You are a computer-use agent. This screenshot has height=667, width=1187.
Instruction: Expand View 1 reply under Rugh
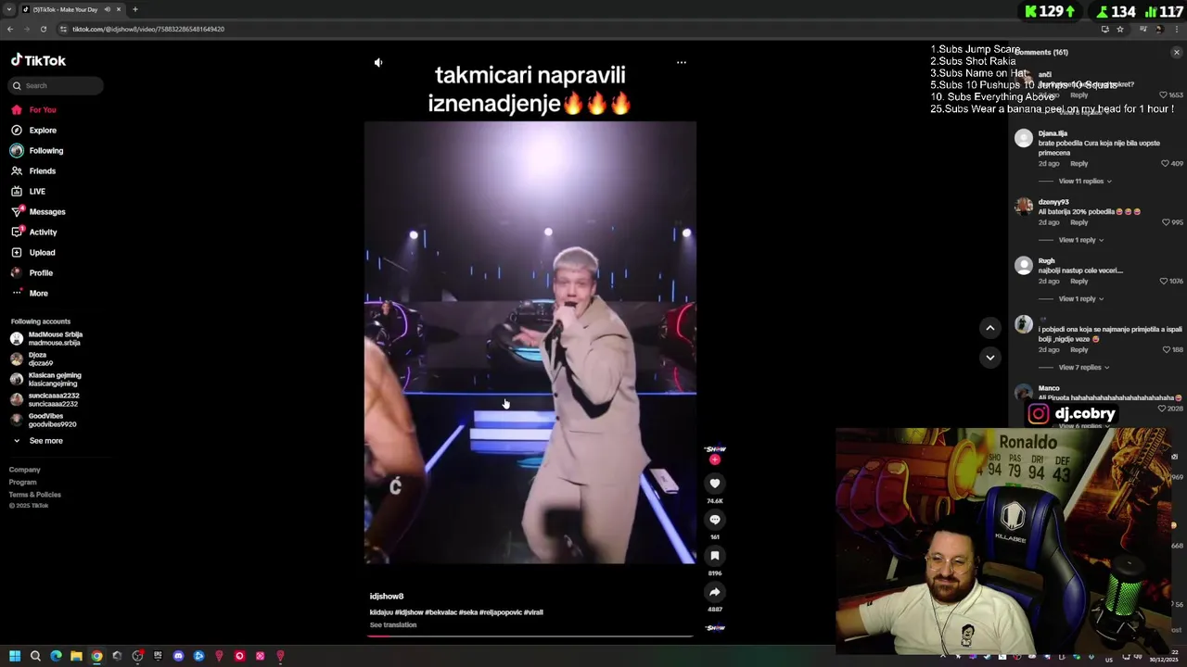[x=1081, y=299]
